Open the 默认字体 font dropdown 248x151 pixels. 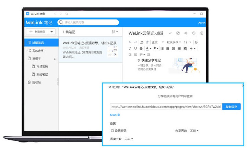(174, 42)
